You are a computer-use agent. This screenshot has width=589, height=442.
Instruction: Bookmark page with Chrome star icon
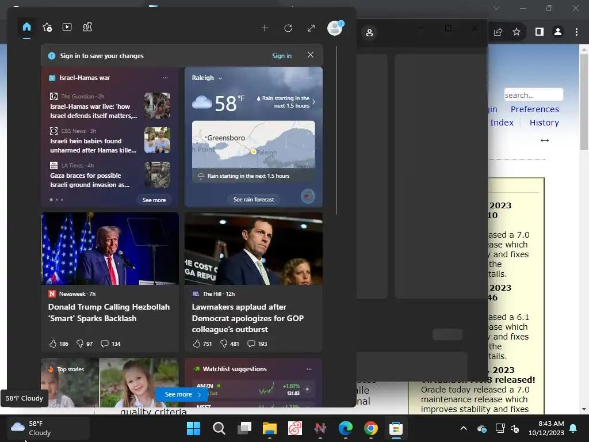click(517, 32)
